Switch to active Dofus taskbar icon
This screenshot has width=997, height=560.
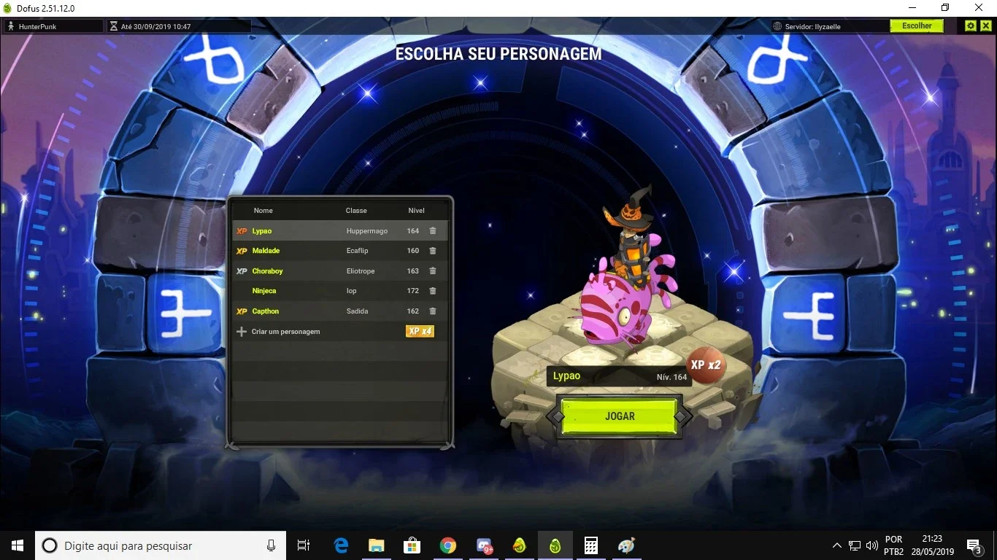click(555, 545)
